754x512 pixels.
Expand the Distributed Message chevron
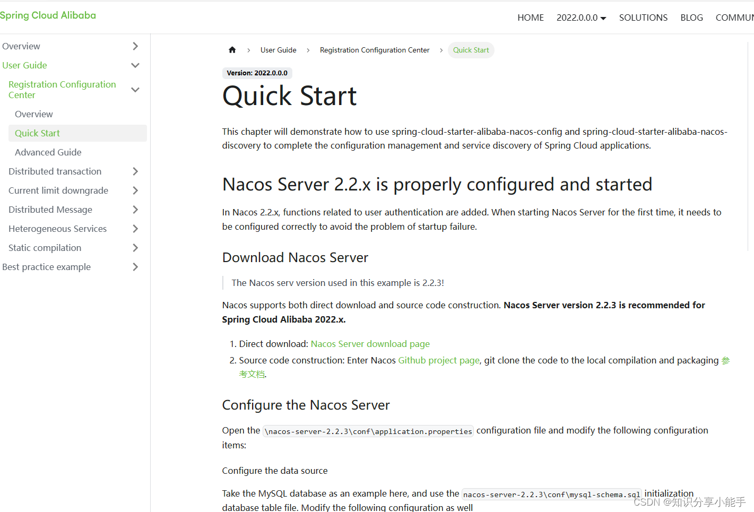pos(135,210)
